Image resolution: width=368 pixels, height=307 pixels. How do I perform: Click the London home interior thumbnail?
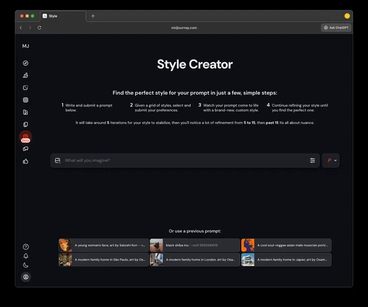point(156,260)
